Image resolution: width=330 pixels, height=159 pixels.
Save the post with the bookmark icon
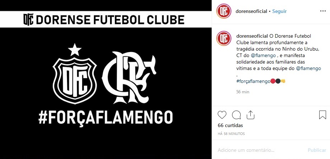point(322,115)
